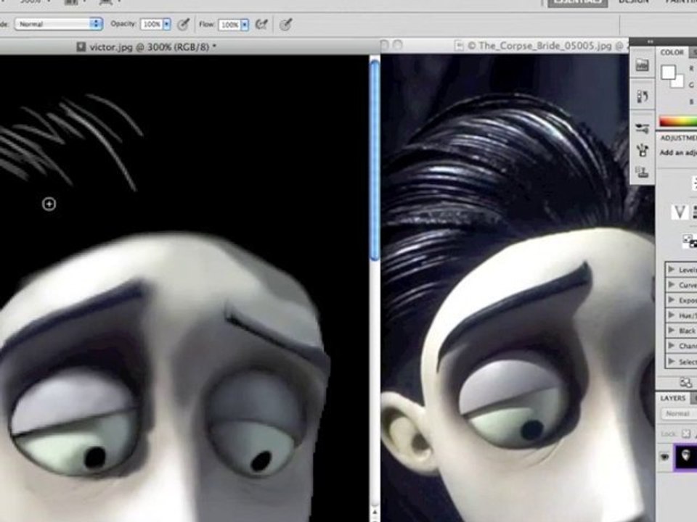Switch to the victor.jpg document tab

click(147, 46)
